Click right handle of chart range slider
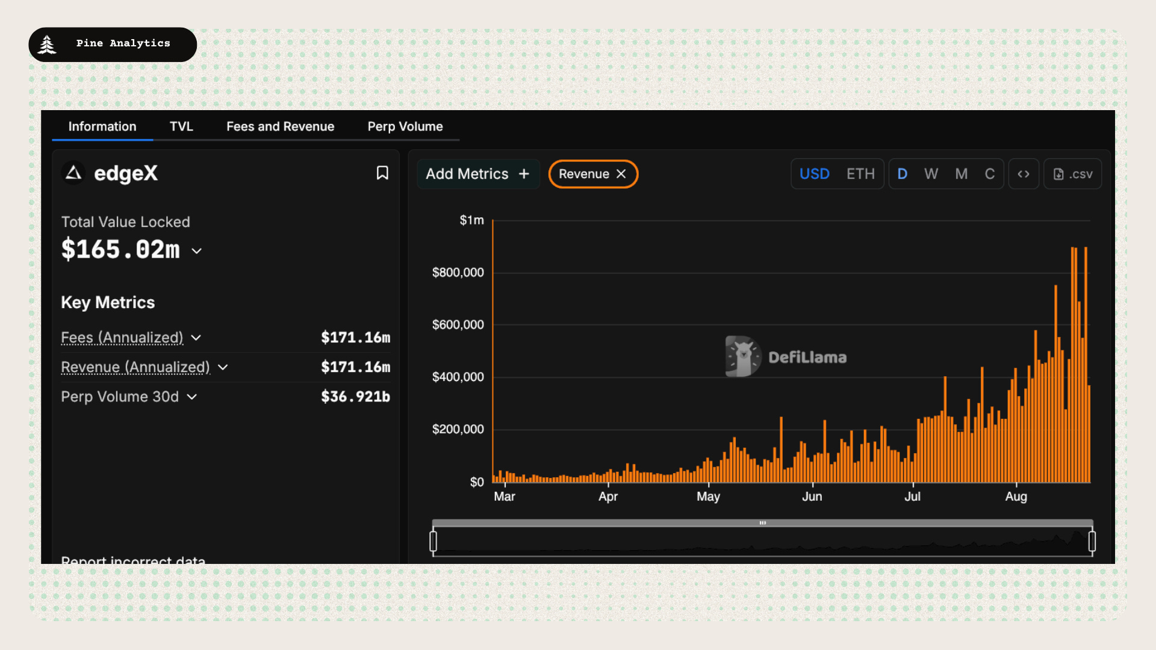The width and height of the screenshot is (1156, 650). (x=1092, y=541)
